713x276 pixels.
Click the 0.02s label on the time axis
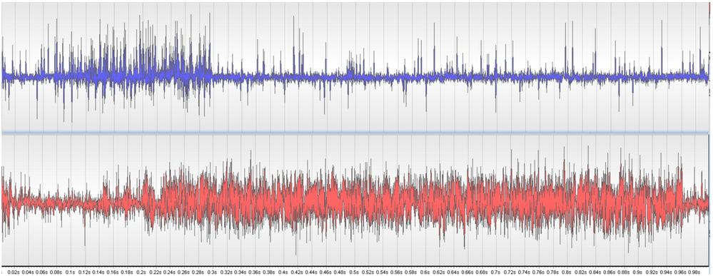(x=14, y=272)
